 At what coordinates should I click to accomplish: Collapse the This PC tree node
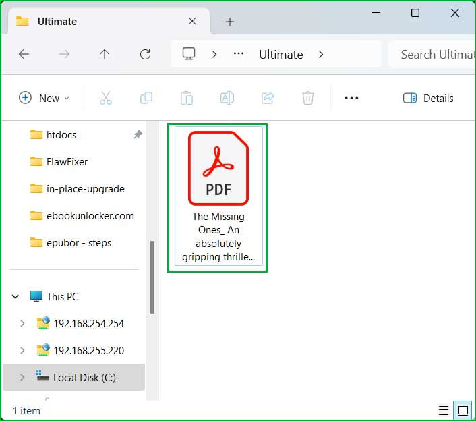[16, 296]
